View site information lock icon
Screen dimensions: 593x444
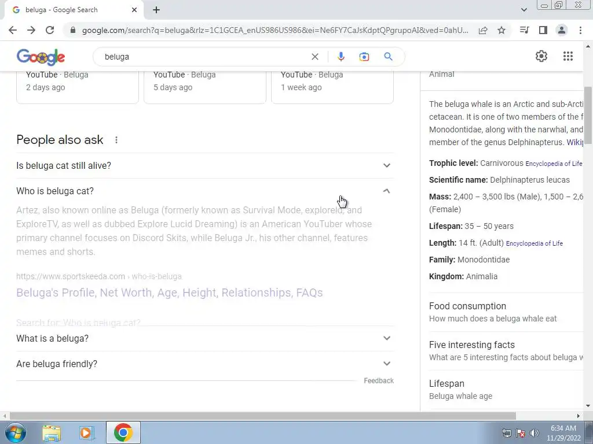[x=74, y=30]
